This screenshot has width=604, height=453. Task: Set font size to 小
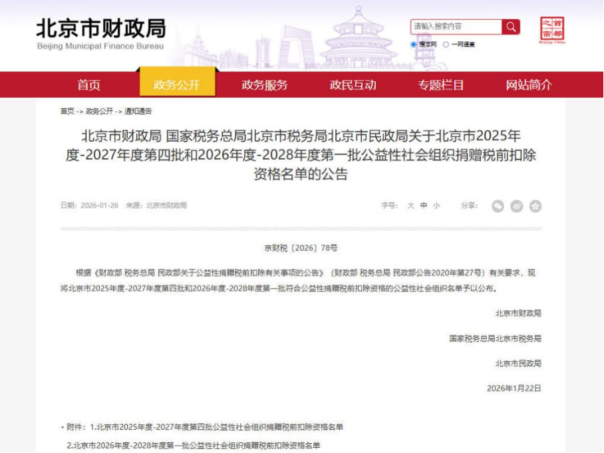click(436, 206)
